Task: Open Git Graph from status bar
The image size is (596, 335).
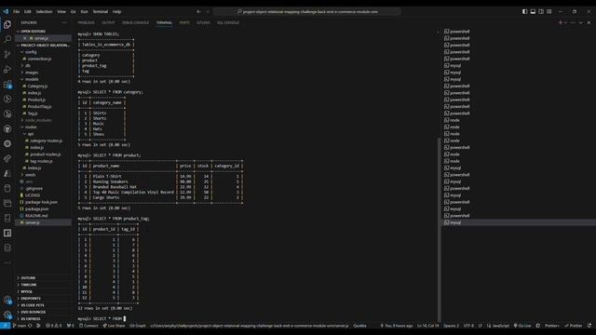Action: [x=138, y=326]
